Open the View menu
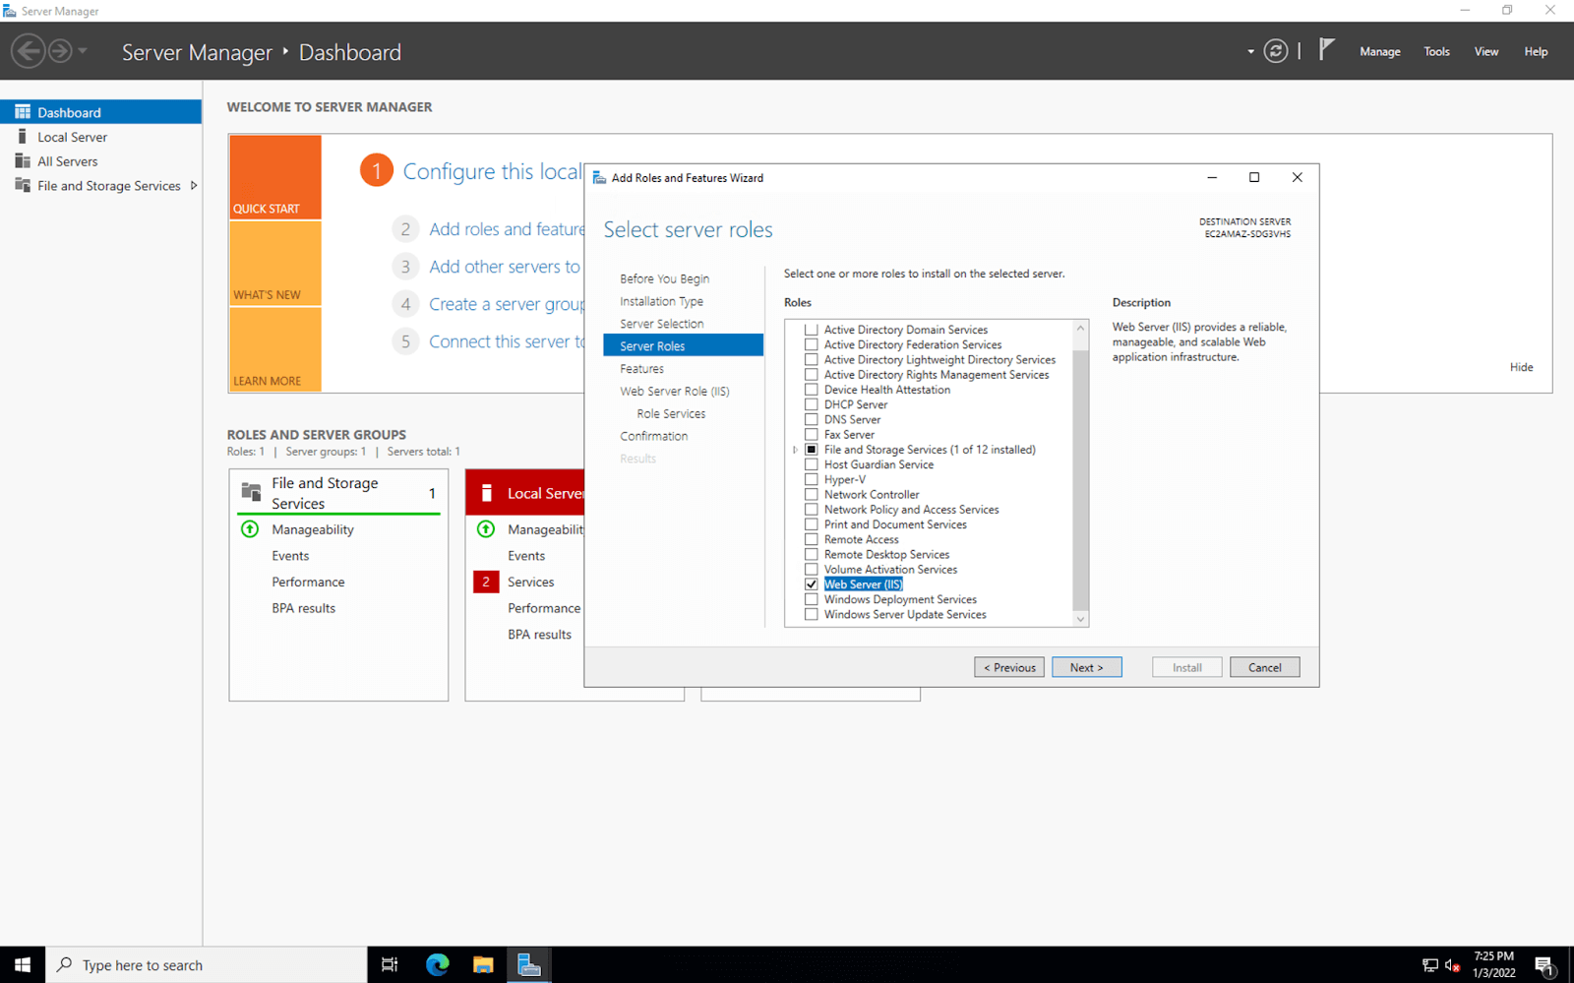1574x983 pixels. click(1485, 52)
